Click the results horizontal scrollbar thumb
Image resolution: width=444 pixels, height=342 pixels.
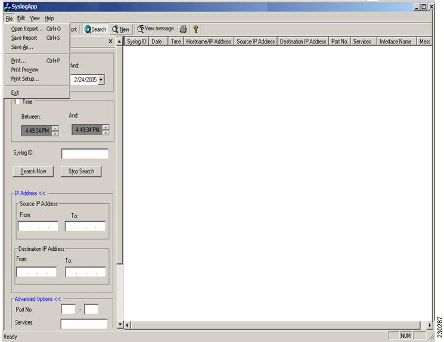(275, 325)
